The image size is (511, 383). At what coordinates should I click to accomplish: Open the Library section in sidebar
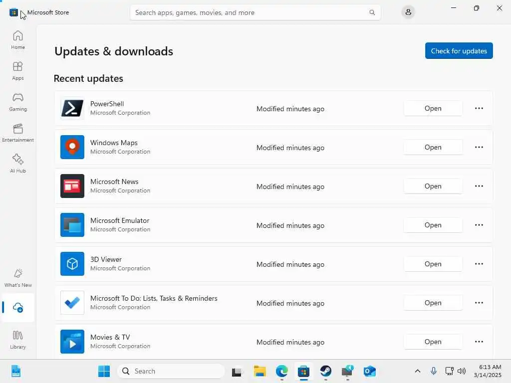pyautogui.click(x=18, y=340)
